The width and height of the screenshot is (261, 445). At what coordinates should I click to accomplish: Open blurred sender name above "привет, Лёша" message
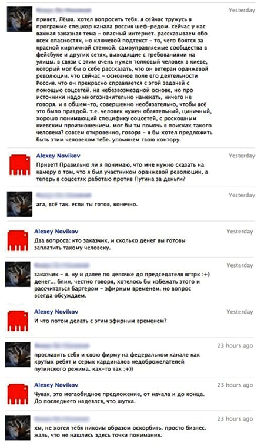(63, 10)
